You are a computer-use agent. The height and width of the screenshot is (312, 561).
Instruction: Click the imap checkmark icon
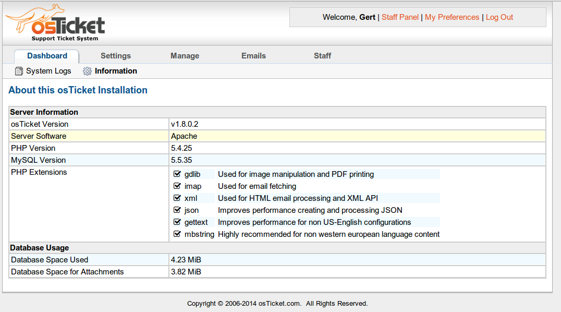177,186
